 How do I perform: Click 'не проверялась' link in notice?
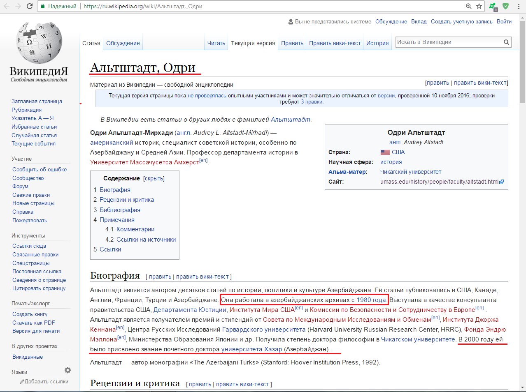tap(207, 95)
